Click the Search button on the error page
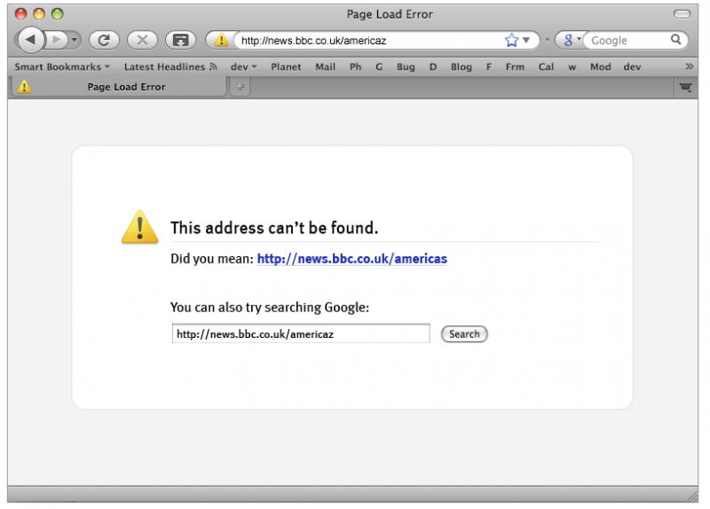 coord(464,334)
